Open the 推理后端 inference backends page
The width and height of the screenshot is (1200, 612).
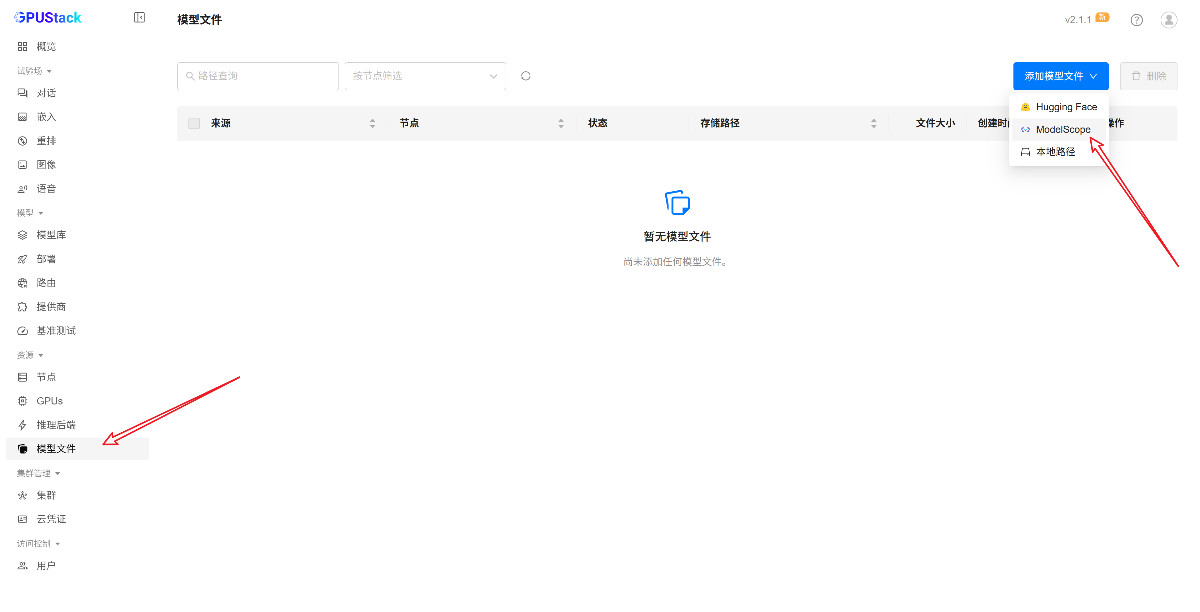[x=77, y=425]
